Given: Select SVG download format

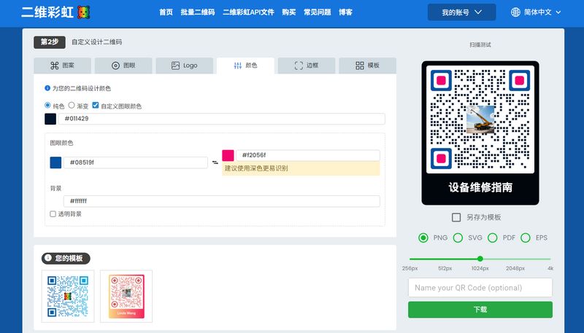Looking at the screenshot, I should tap(458, 238).
